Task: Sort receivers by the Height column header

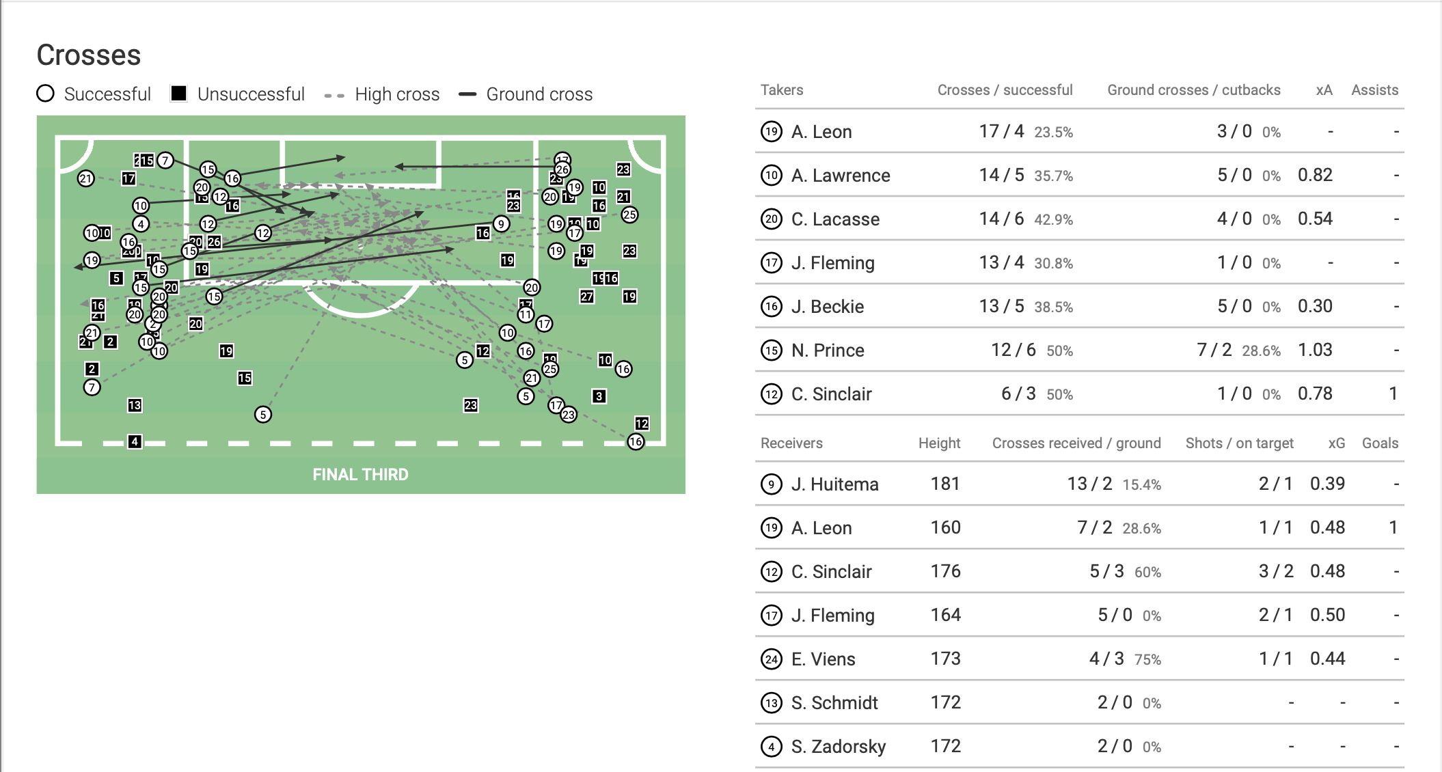Action: click(x=939, y=443)
